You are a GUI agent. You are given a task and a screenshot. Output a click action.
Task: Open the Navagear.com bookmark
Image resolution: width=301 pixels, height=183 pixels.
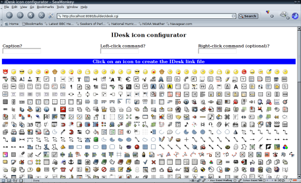pos(179,24)
